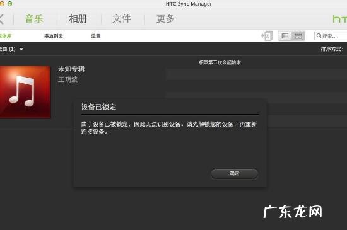This screenshot has width=347, height=230.
Task: Click the 确定 confirm button in dialog
Action: pyautogui.click(x=235, y=173)
